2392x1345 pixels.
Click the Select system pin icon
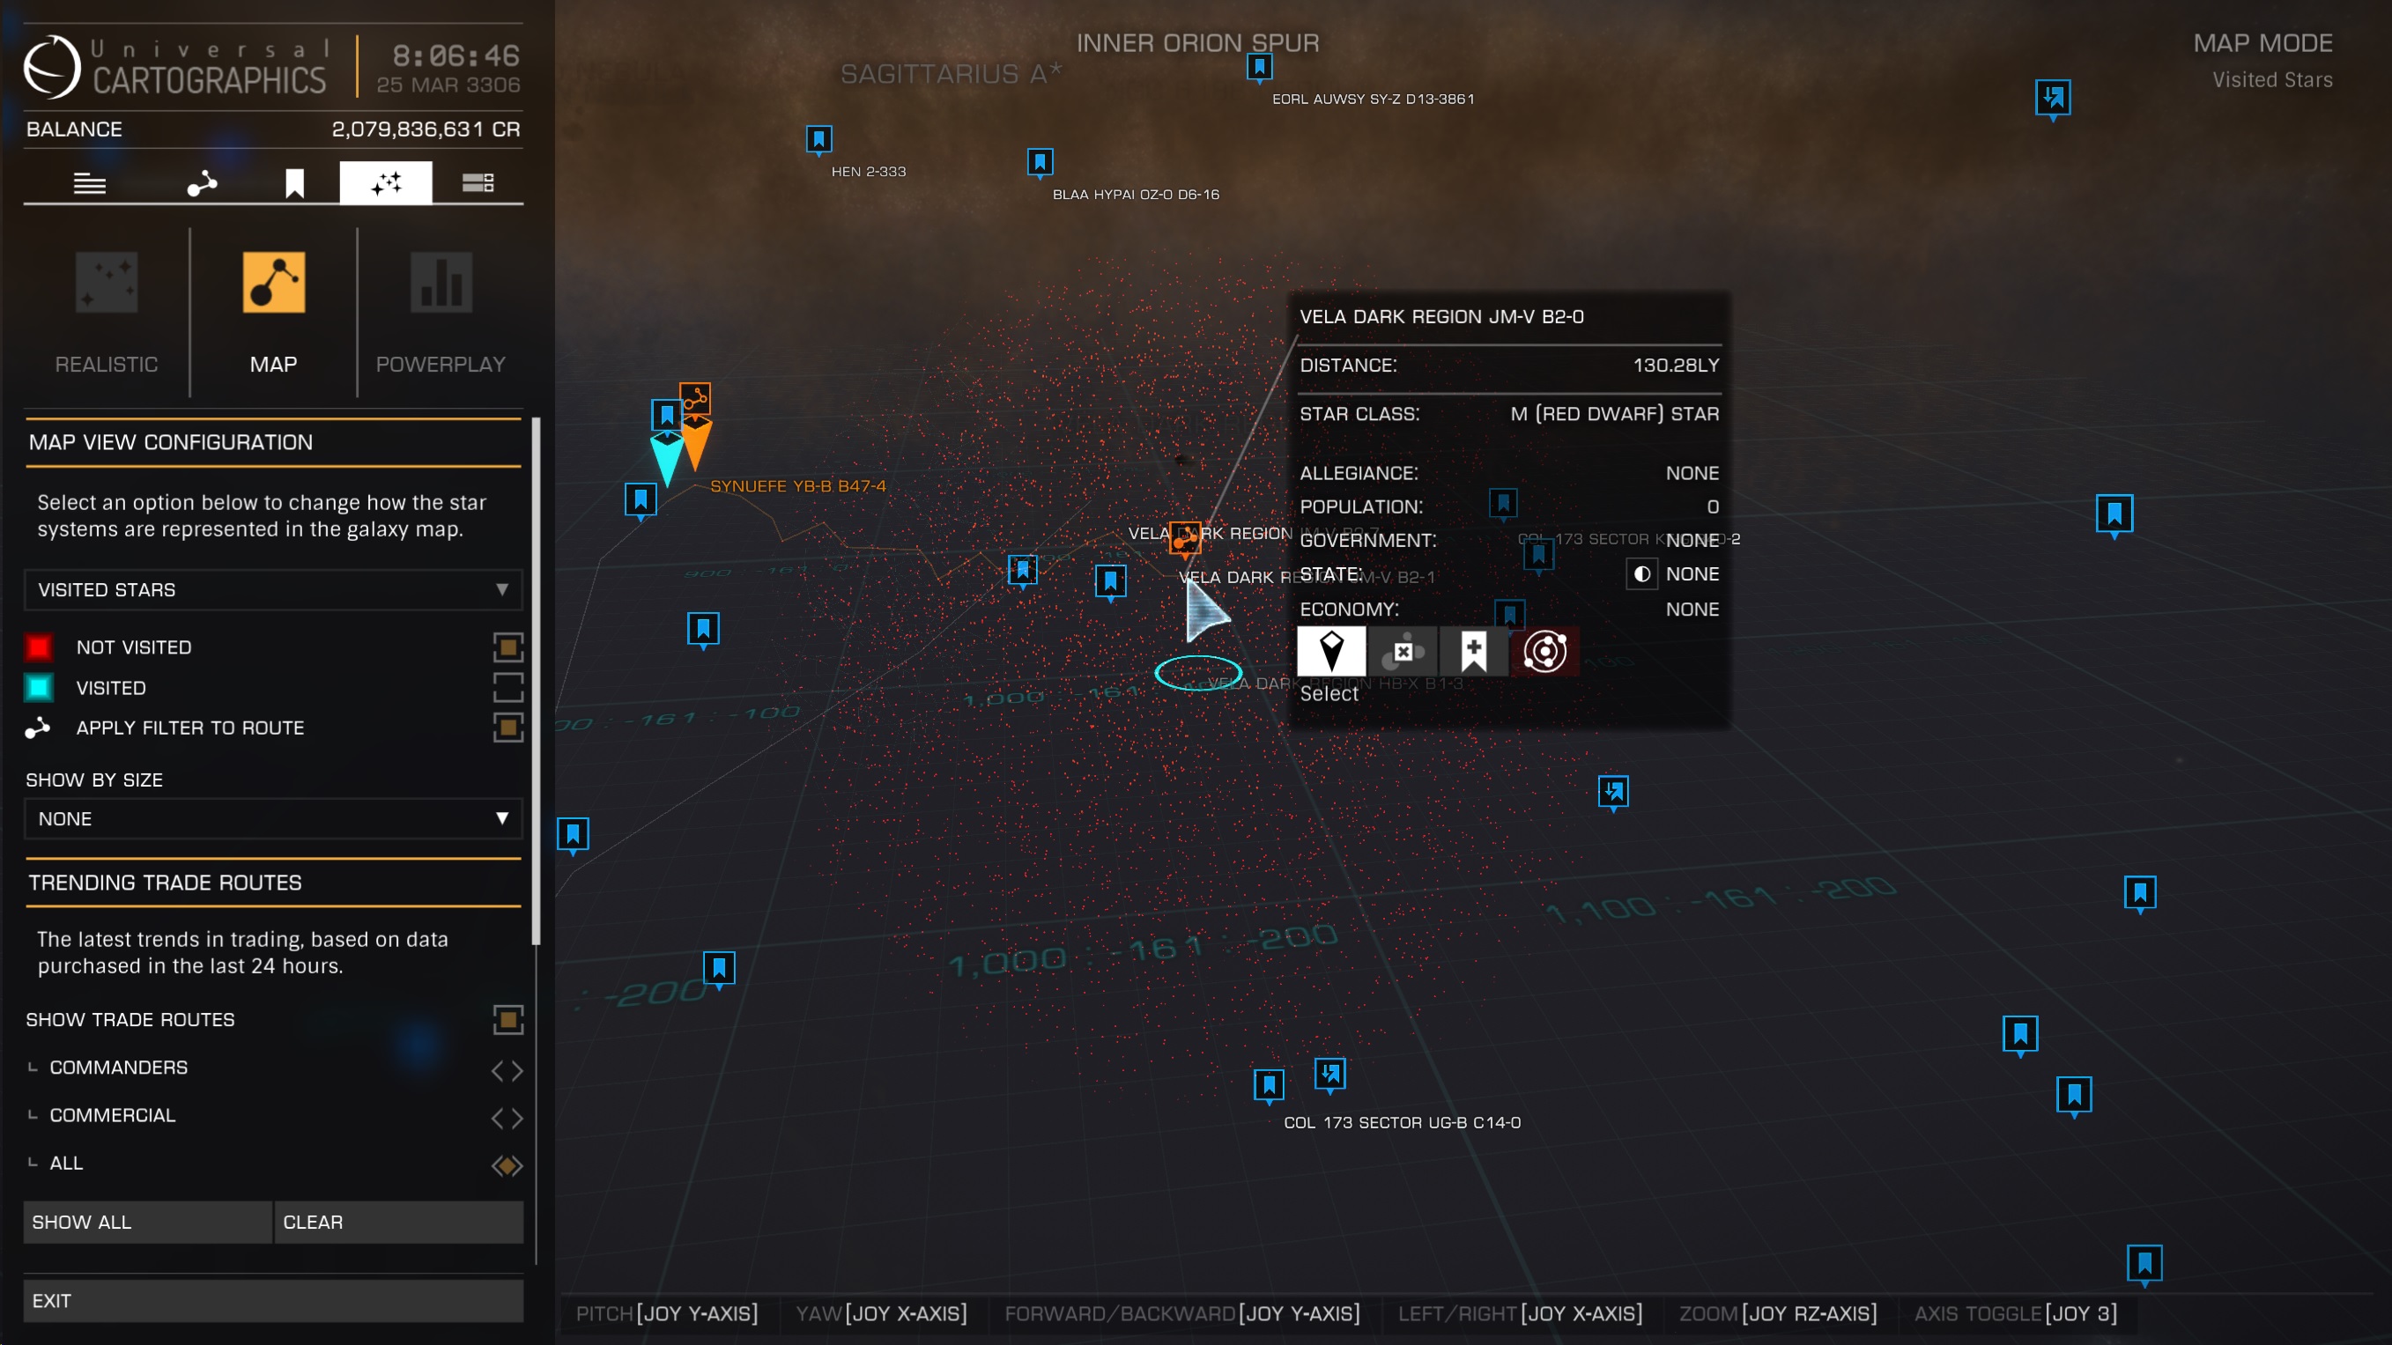[1330, 651]
